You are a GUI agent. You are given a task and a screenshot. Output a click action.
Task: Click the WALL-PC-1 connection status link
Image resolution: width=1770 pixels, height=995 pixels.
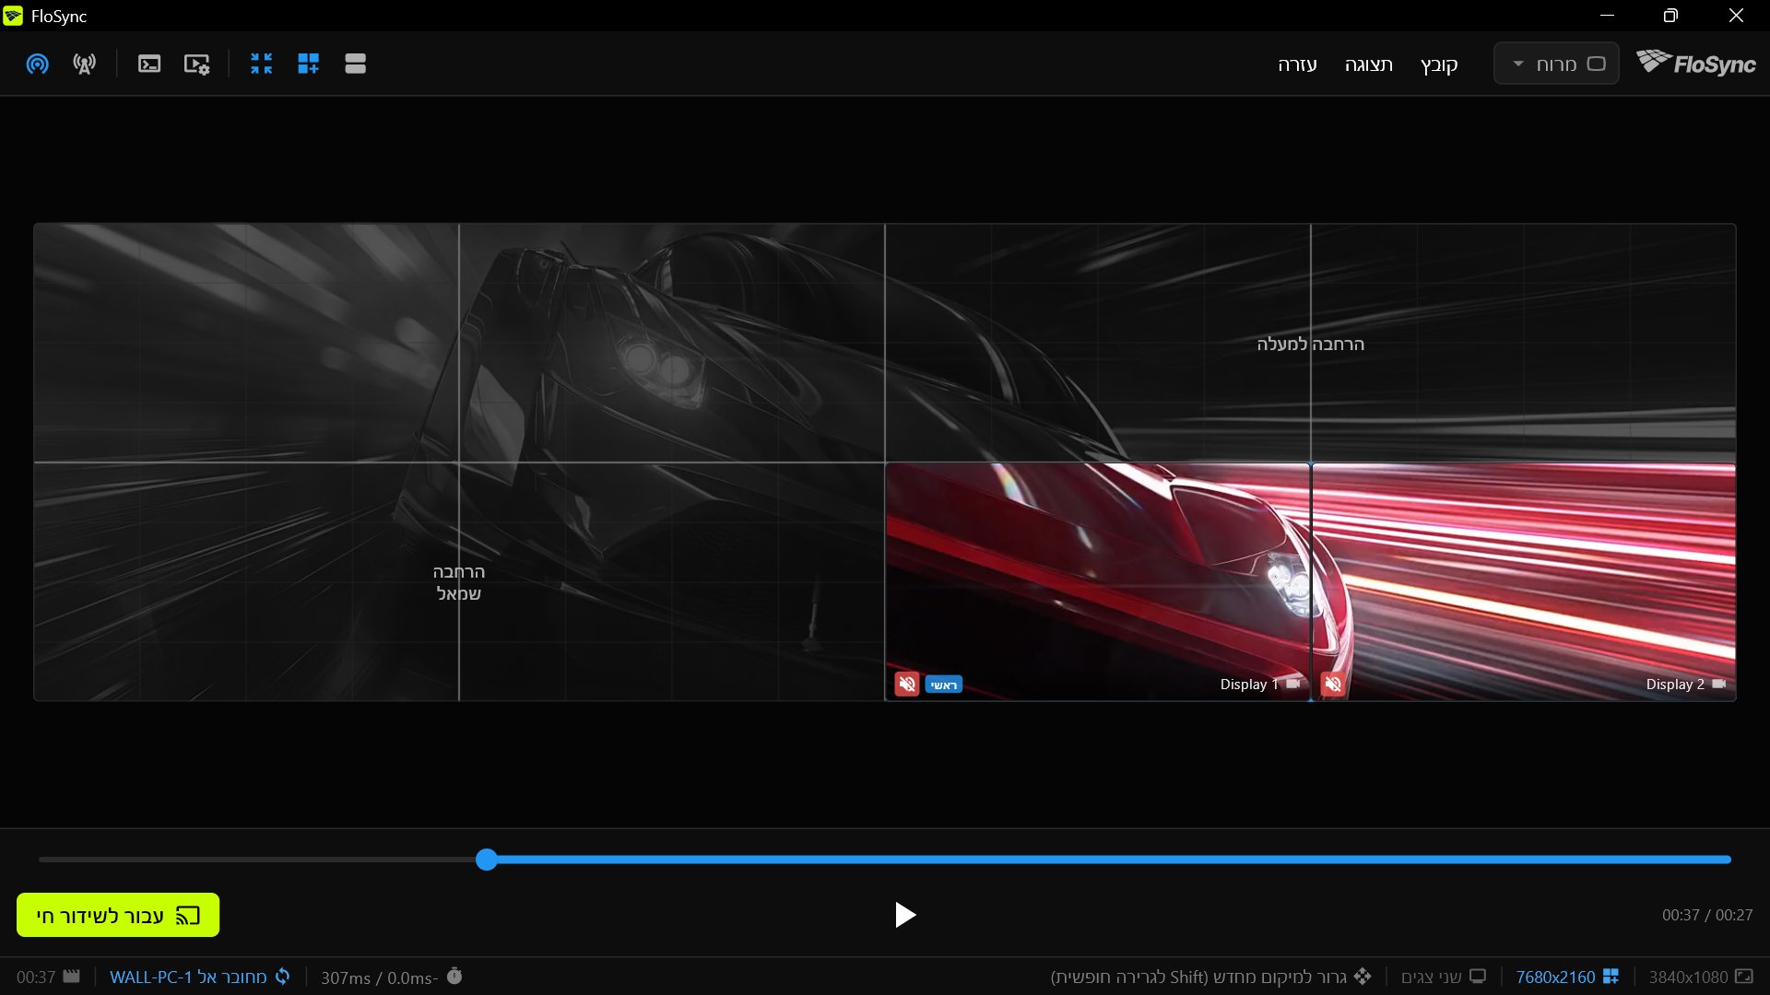[188, 977]
